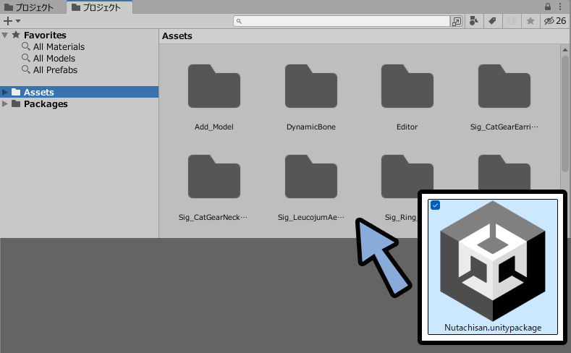The width and height of the screenshot is (571, 353).
Task: Click the Sig_CatGearNeck… name label
Action: (213, 217)
